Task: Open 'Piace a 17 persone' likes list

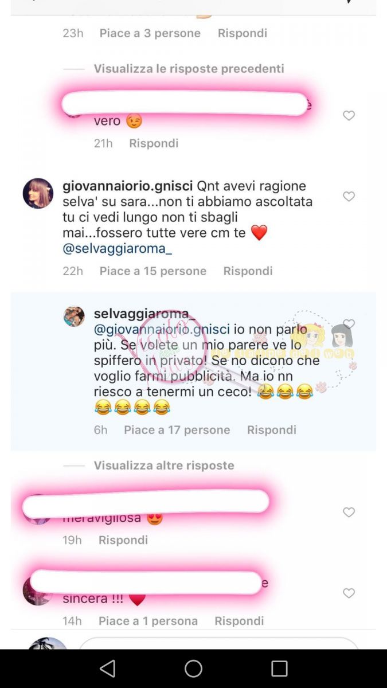Action: (x=177, y=430)
